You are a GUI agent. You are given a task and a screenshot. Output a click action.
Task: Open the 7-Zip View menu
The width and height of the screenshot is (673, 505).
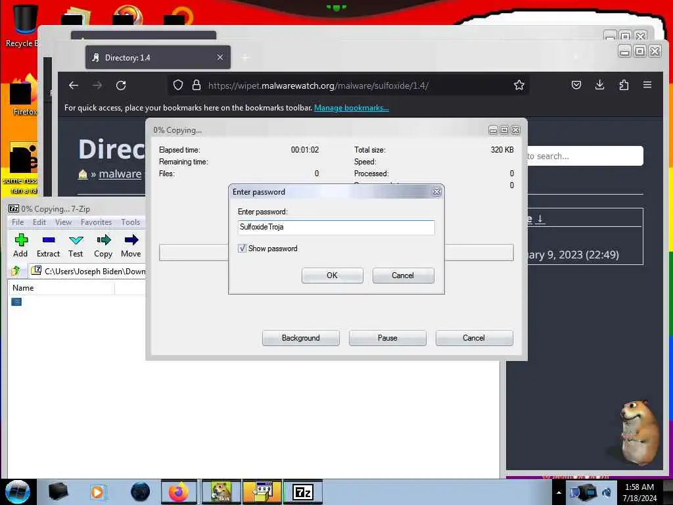tap(63, 222)
